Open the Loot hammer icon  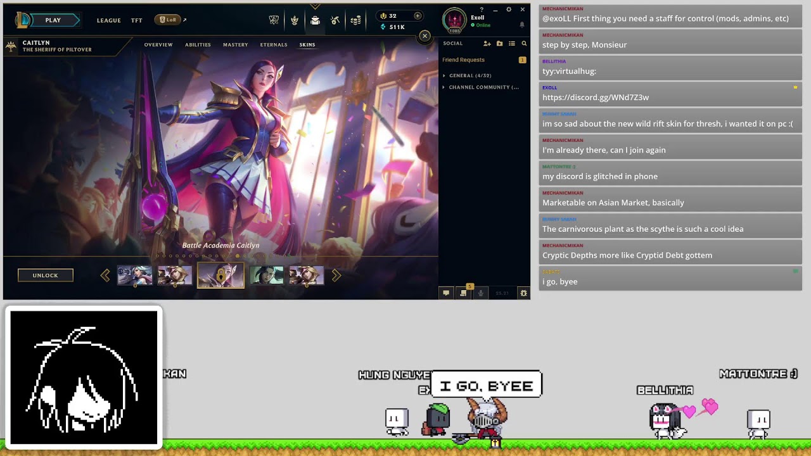coord(335,20)
